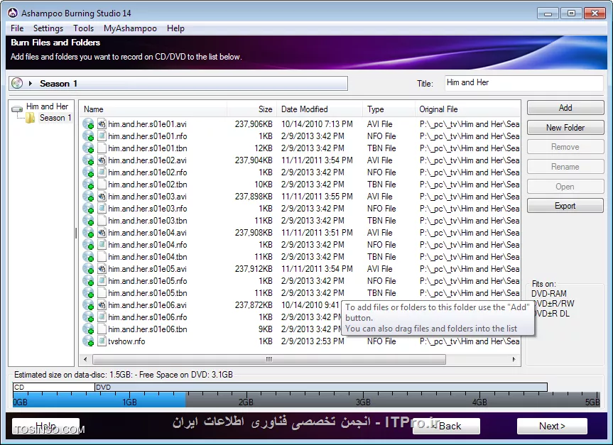Select file him.and.her.s01e06.nfo
The width and height of the screenshot is (613, 445).
147,317
